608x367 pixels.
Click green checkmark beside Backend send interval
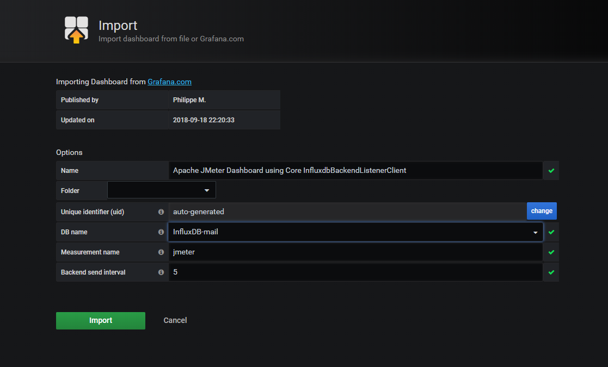tap(551, 272)
